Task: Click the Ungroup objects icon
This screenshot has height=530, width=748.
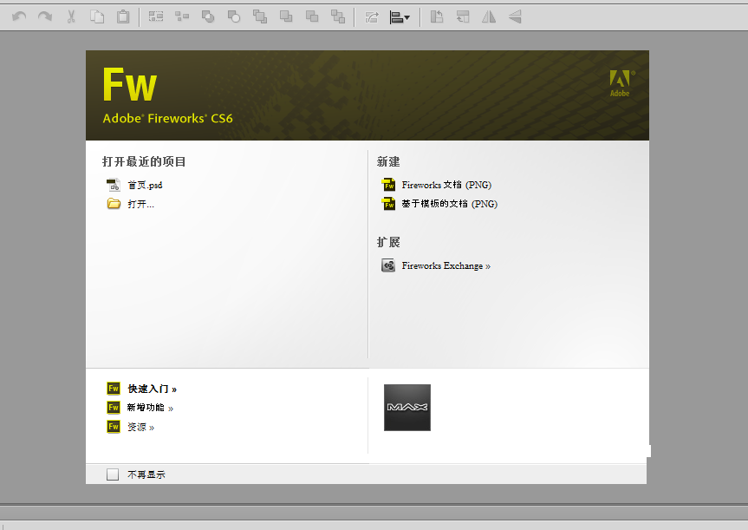Action: [182, 16]
